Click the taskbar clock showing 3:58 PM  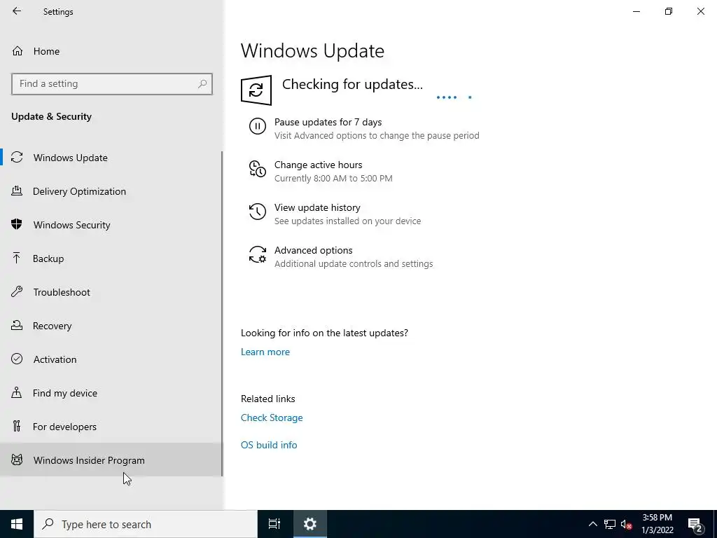pyautogui.click(x=657, y=524)
